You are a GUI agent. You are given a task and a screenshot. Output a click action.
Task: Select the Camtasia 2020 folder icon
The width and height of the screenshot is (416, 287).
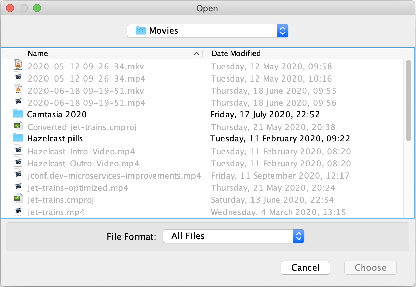click(x=18, y=114)
